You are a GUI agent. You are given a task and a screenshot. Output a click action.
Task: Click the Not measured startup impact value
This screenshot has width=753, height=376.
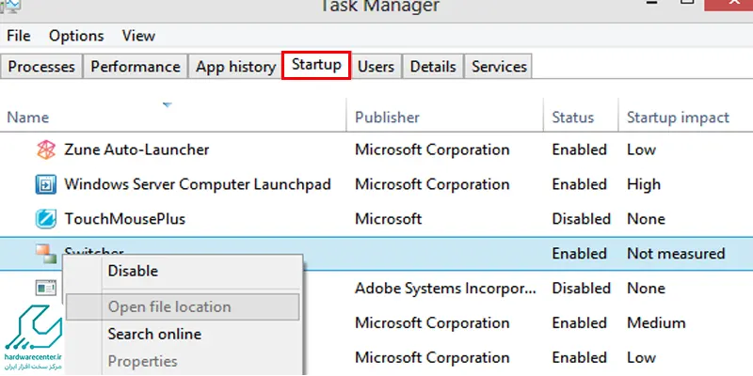point(676,254)
